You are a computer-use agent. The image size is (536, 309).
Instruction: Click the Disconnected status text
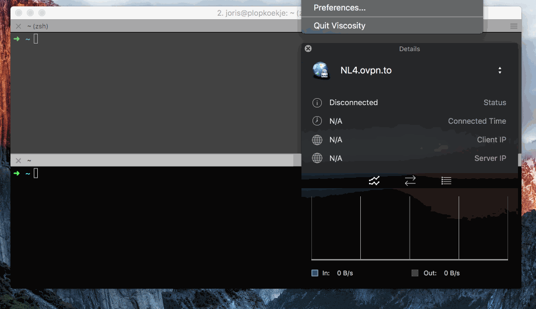(x=353, y=103)
